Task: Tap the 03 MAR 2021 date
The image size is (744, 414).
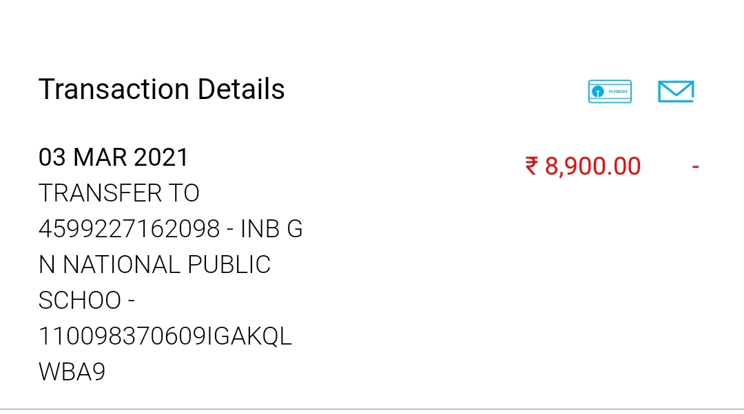Action: [114, 157]
